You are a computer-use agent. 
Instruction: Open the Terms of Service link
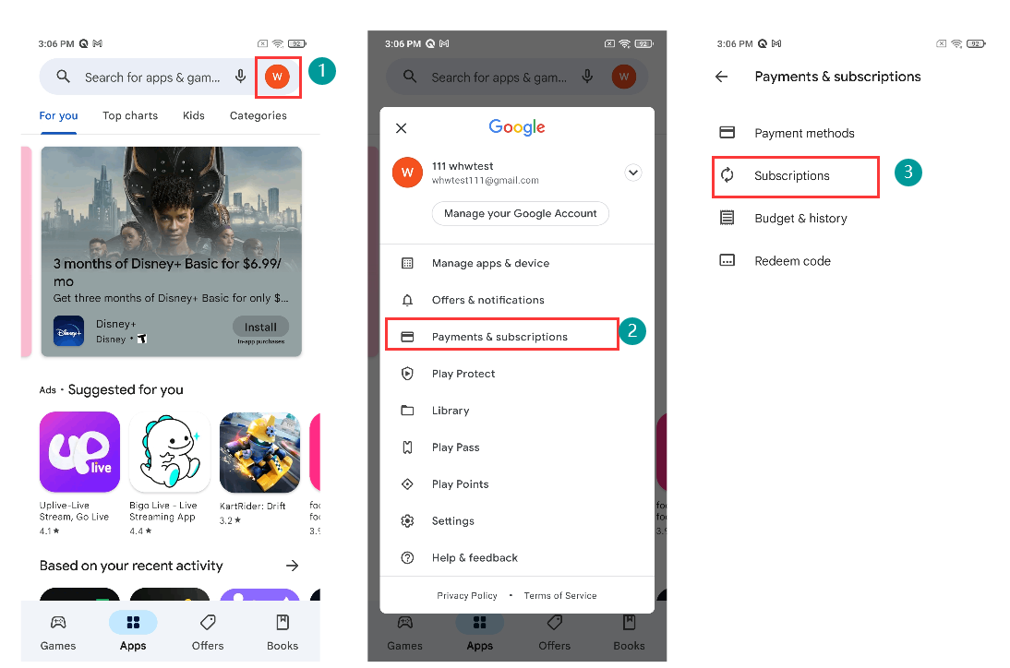coord(560,596)
